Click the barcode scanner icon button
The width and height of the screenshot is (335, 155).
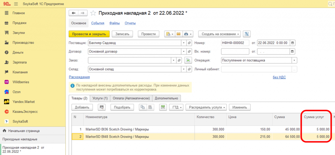[101, 107]
